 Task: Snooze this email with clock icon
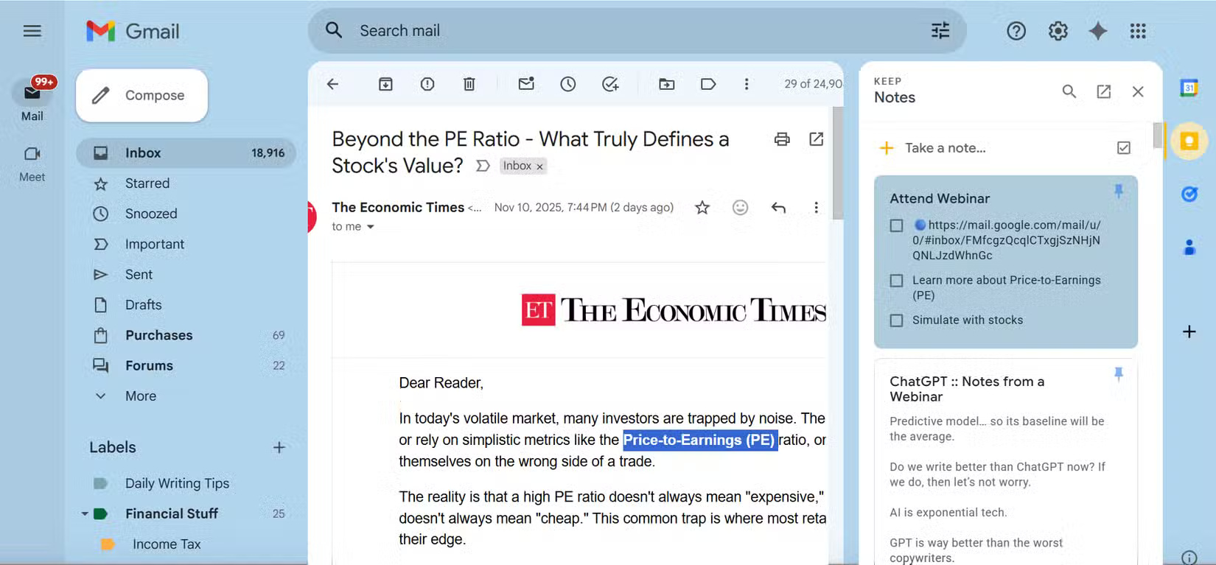567,84
